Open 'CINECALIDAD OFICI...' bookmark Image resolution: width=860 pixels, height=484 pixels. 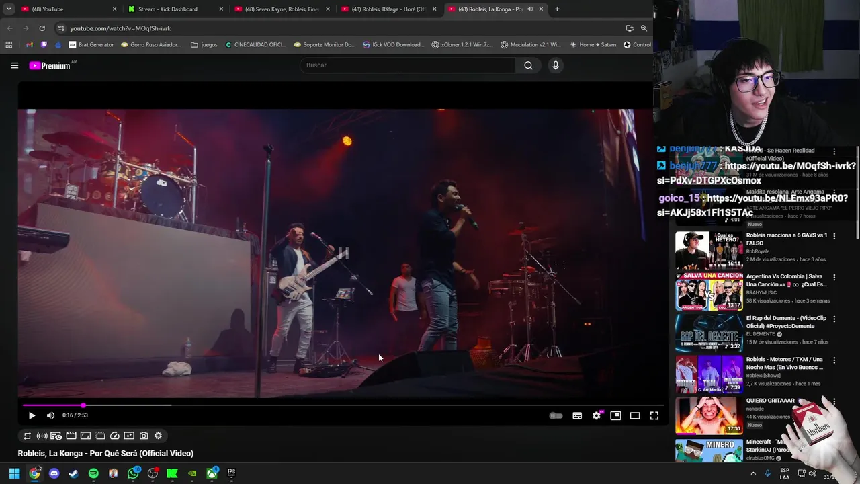[255, 45]
